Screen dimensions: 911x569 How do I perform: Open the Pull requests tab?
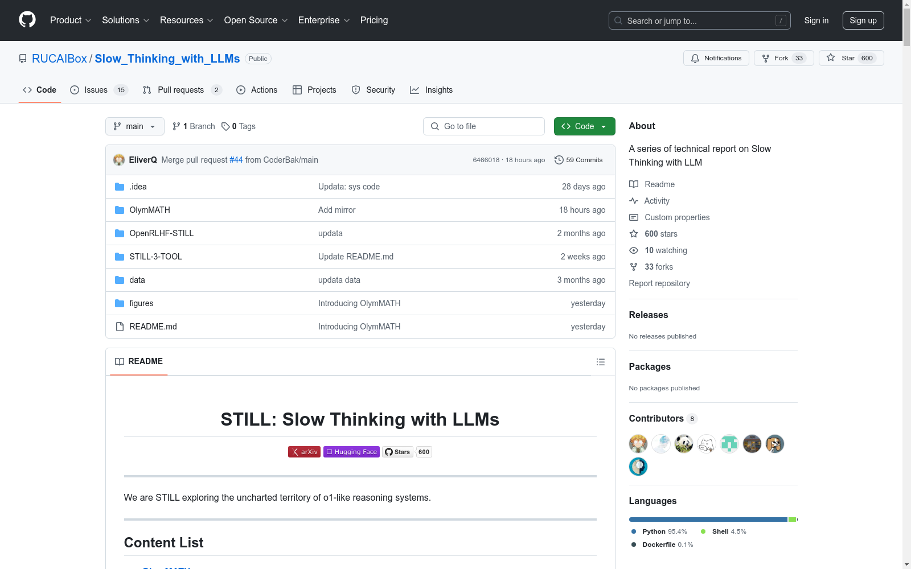pos(182,90)
